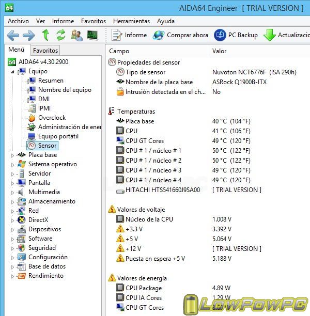Image resolution: width=310 pixels, height=316 pixels.
Task: Click Comprar ahora globe icon
Action: tap(159, 35)
